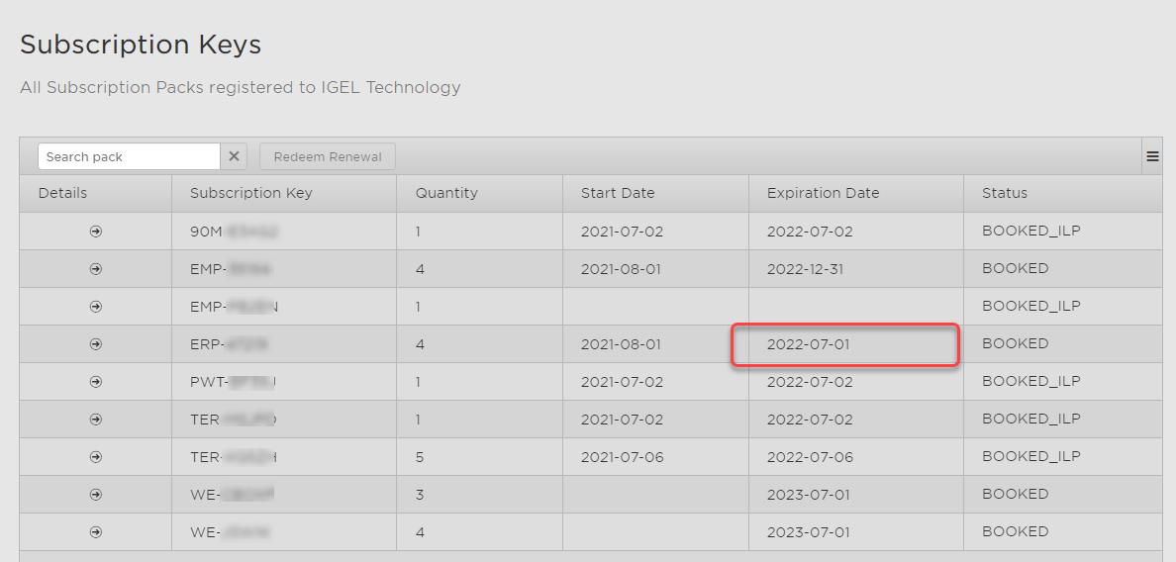This screenshot has width=1176, height=562.
Task: Click the Details column header
Action: (x=62, y=193)
